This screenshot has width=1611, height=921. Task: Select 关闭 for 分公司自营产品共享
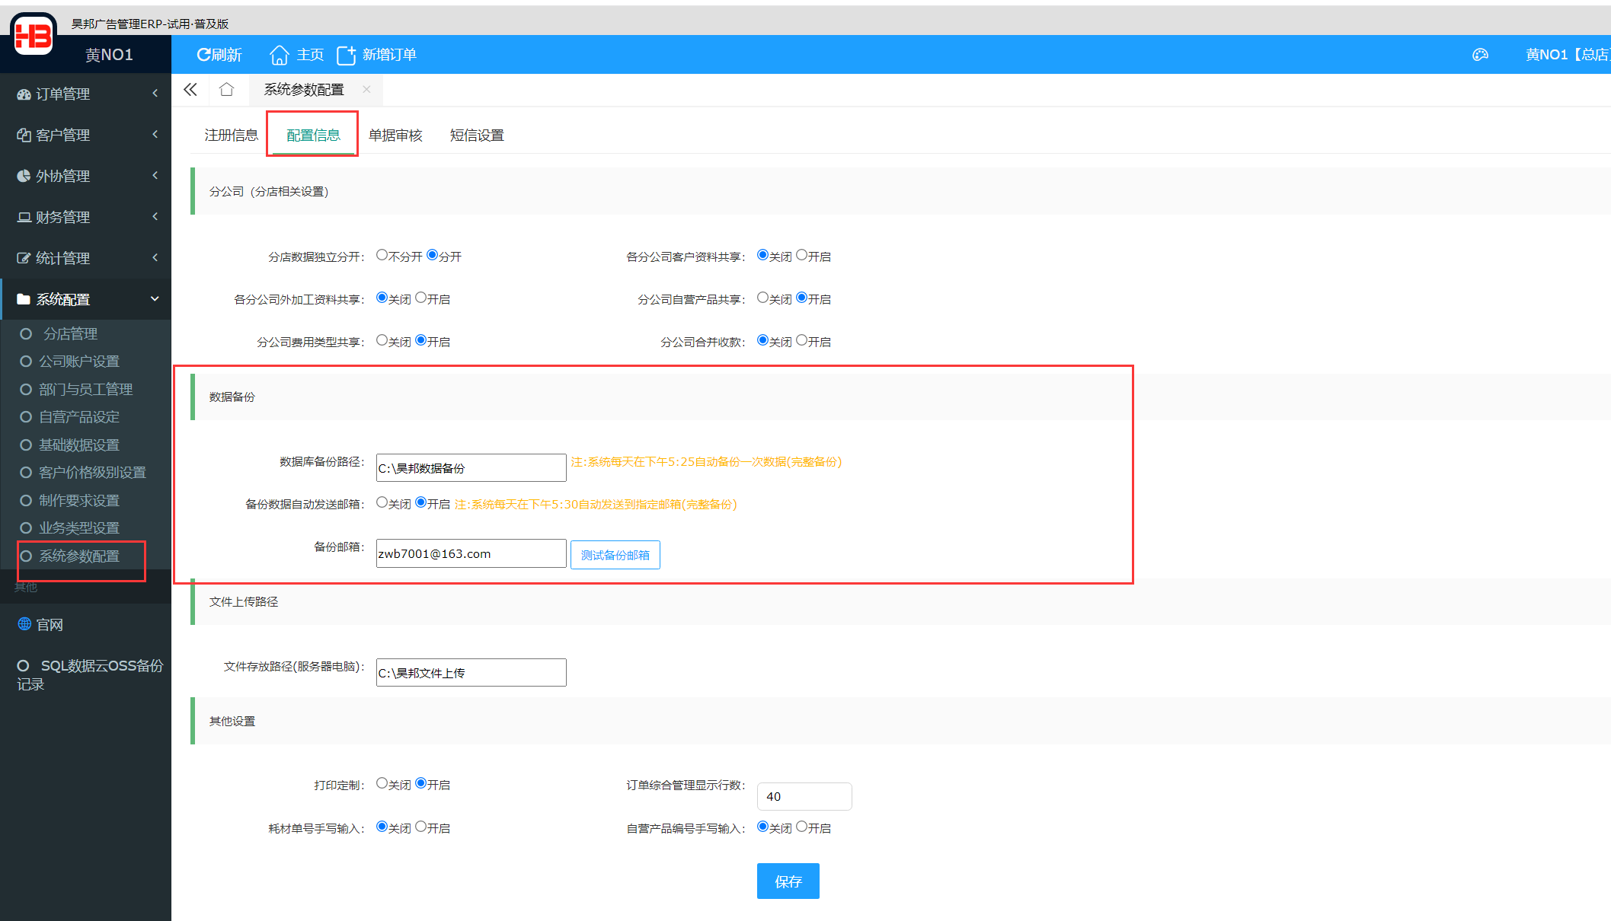click(763, 298)
